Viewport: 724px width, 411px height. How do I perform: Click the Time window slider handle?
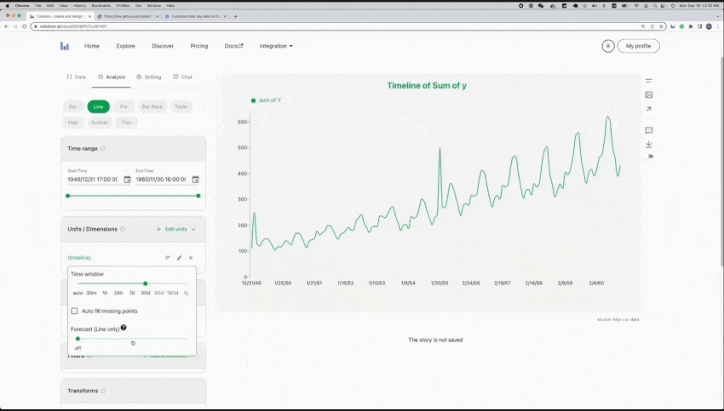click(146, 283)
